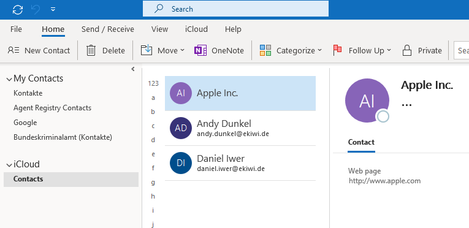Jump to letter a in index
This screenshot has width=469, height=228.
pos(153,97)
